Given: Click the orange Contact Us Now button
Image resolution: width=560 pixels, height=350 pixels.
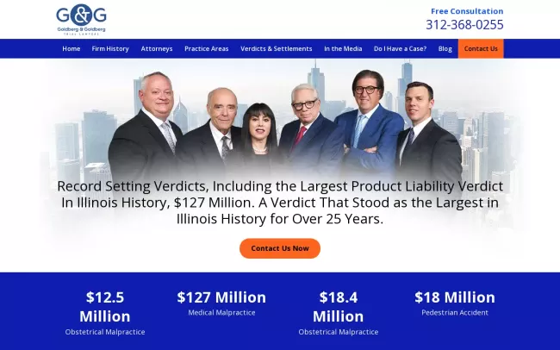Looking at the screenshot, I should coord(280,248).
